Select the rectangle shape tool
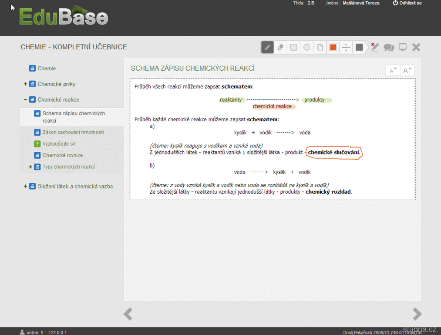Viewport: 441px width, 335px height. pos(293,48)
